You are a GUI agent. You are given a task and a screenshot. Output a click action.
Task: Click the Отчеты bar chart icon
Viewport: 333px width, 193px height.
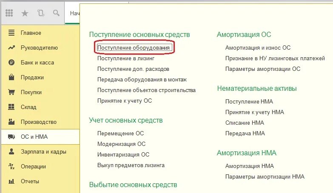point(11,181)
